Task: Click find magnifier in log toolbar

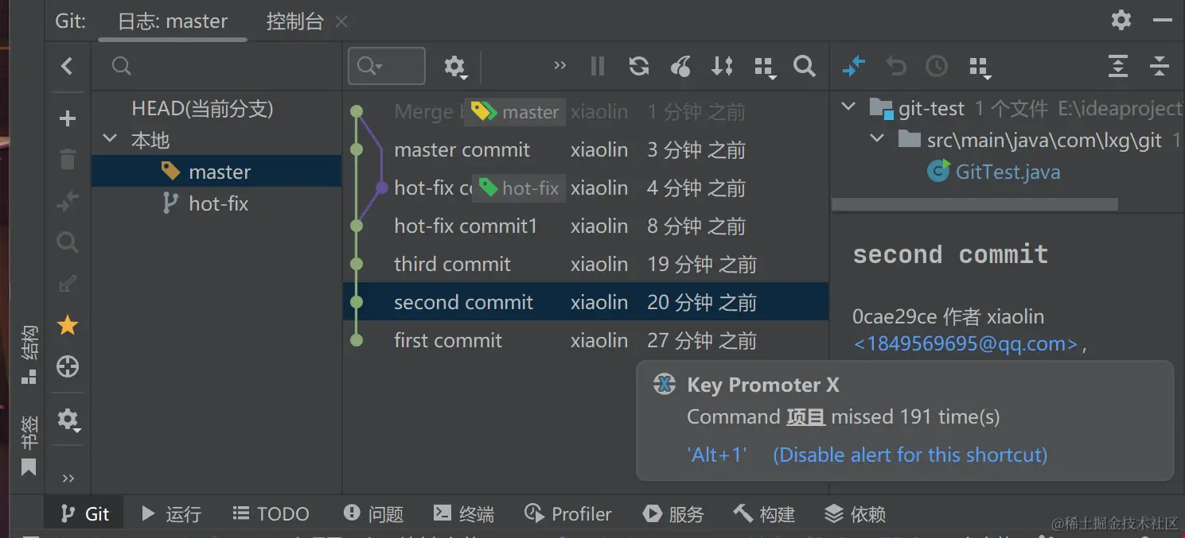Action: pyautogui.click(x=805, y=66)
